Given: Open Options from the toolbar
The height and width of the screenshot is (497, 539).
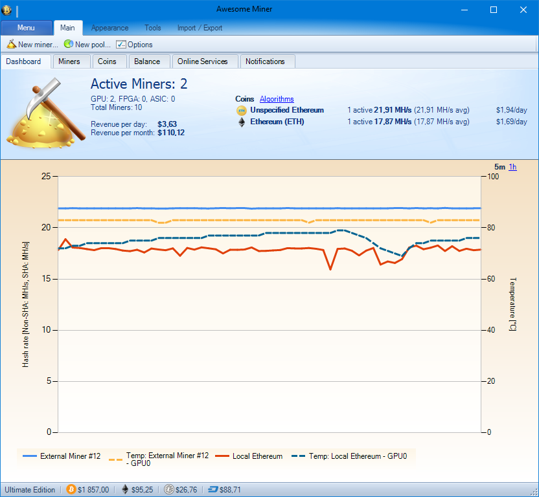Looking at the screenshot, I should click(x=134, y=45).
